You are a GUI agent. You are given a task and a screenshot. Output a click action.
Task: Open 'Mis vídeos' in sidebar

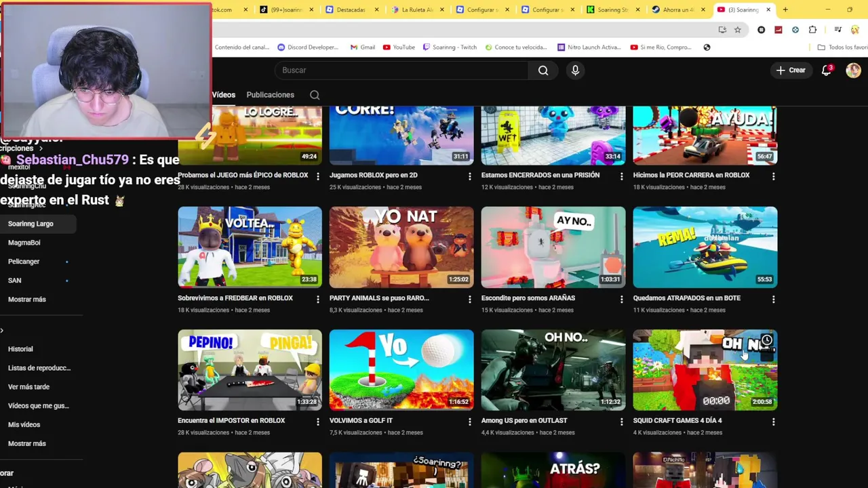click(24, 425)
